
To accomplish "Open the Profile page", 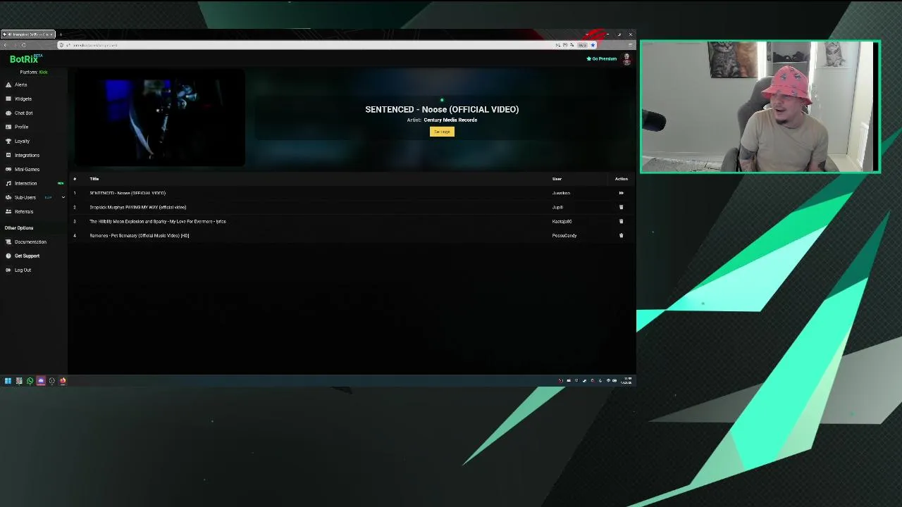I will [21, 127].
